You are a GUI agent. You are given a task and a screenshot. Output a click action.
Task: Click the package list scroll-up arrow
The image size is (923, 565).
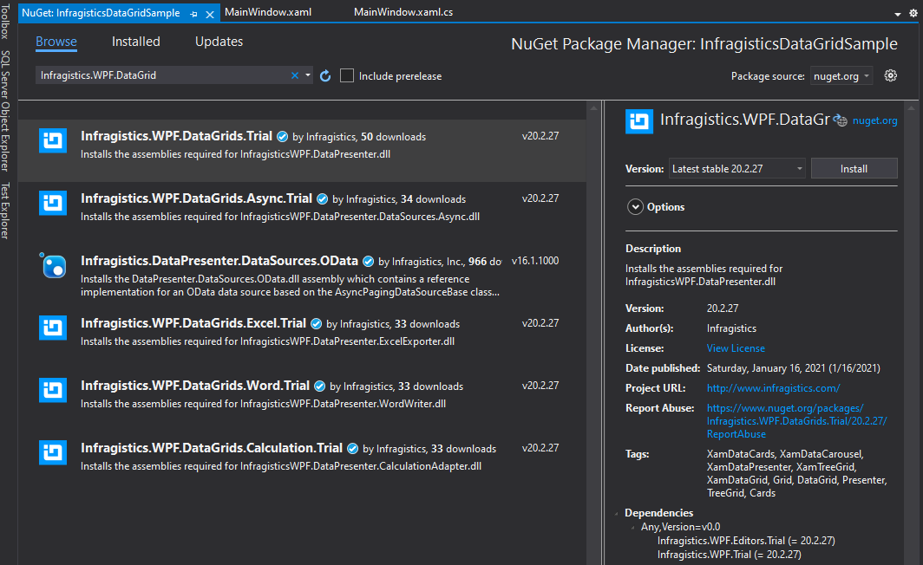(x=593, y=108)
